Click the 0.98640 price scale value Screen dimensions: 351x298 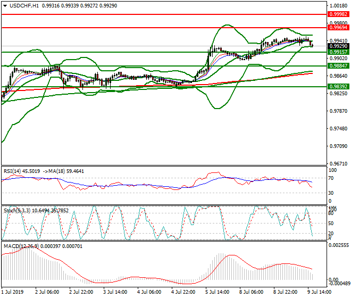tap(339, 76)
